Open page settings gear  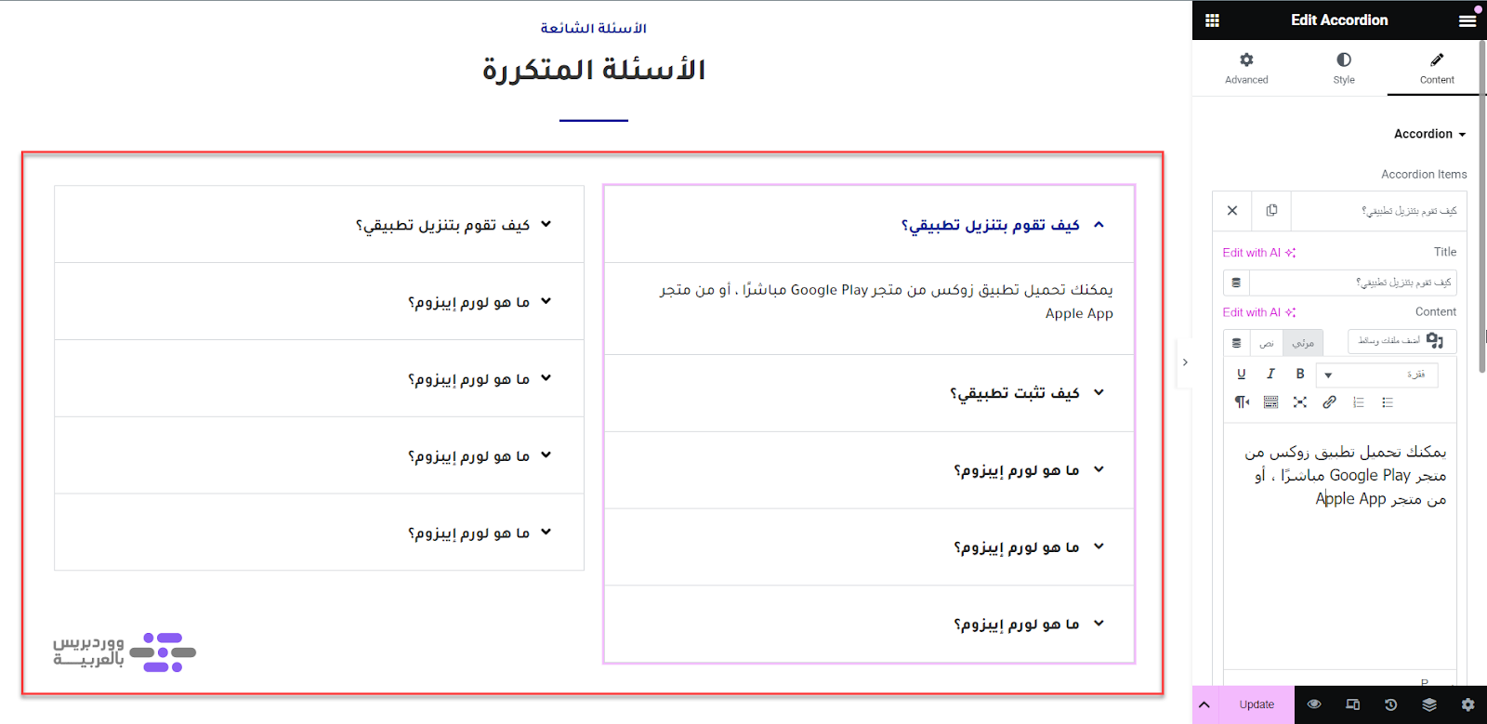click(1467, 704)
